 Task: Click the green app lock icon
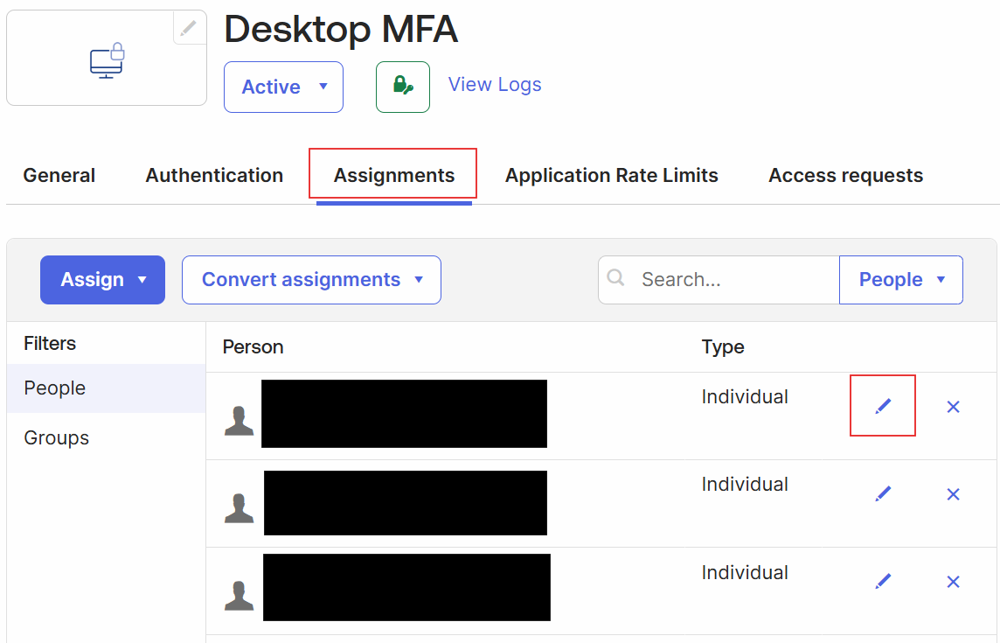403,87
